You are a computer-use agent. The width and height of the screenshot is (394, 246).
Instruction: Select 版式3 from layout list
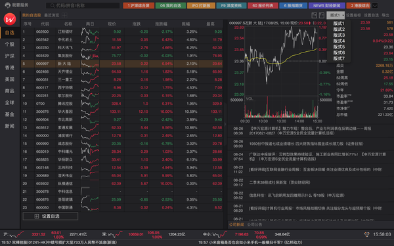tap(339, 35)
